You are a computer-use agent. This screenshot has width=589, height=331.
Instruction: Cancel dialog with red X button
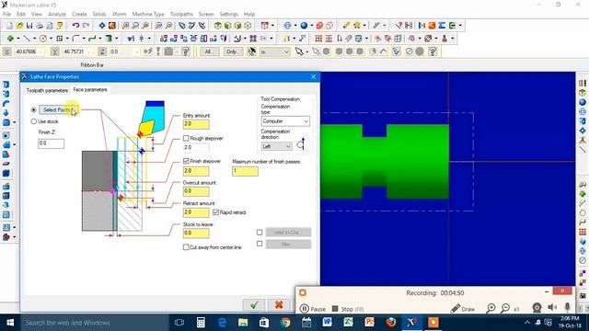pos(279,304)
